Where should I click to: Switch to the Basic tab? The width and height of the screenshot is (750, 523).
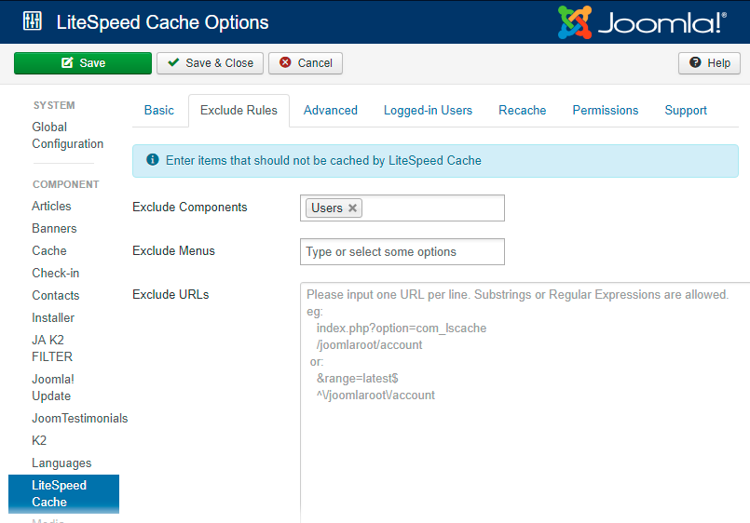[158, 111]
